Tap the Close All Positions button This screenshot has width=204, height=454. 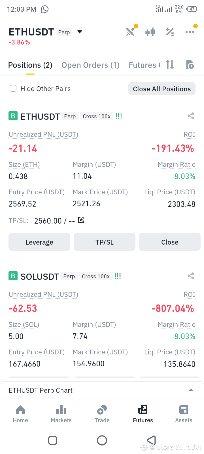(162, 89)
